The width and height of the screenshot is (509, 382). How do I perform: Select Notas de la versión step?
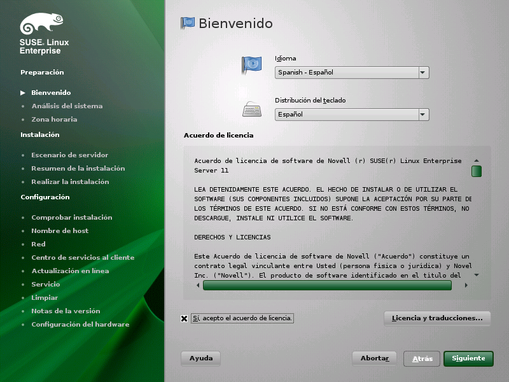pyautogui.click(x=66, y=311)
